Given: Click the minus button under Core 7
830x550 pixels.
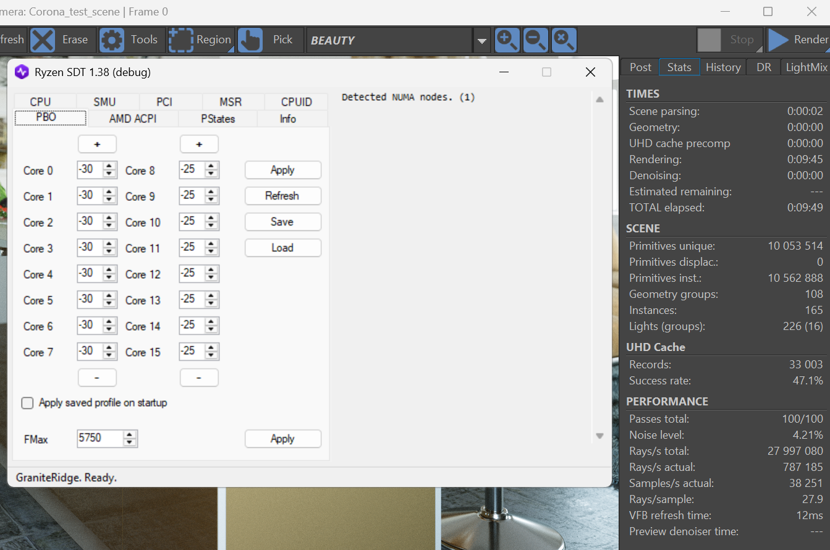Looking at the screenshot, I should pyautogui.click(x=97, y=378).
